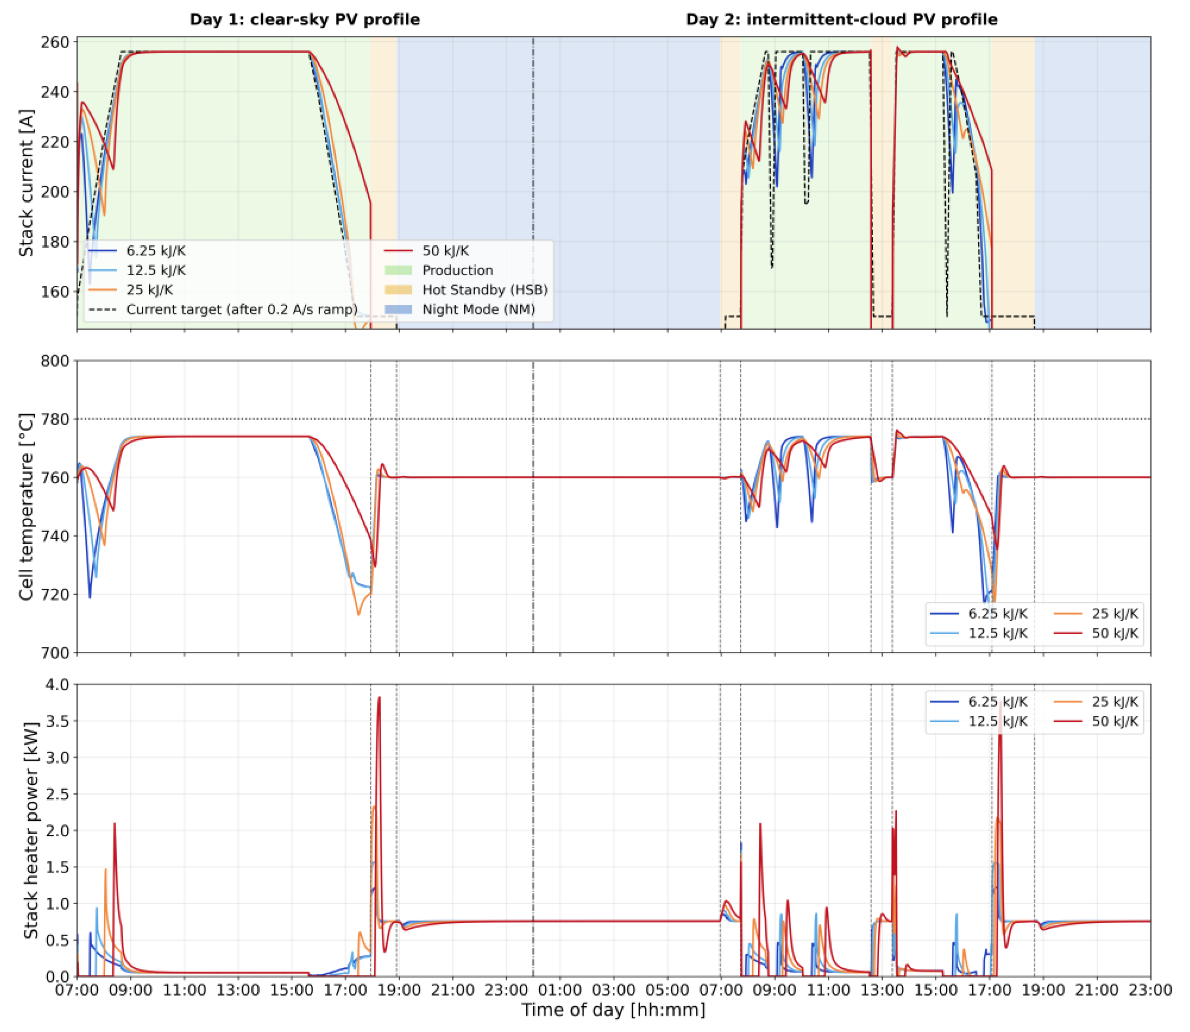The image size is (1190, 1032).
Task: Click the "0.5" heater power tick label
Action: pos(58,941)
